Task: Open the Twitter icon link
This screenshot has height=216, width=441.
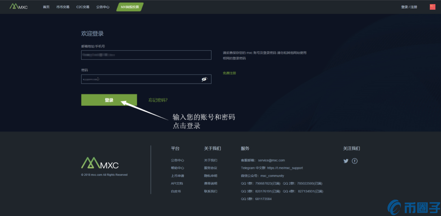Action: pos(346,161)
